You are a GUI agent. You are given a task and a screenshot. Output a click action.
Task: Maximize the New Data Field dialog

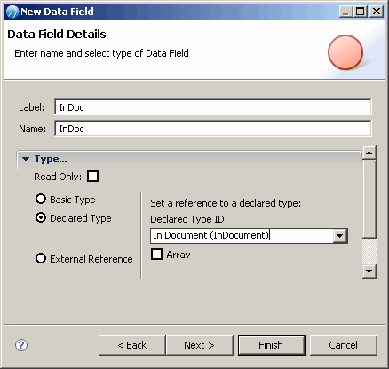[x=361, y=12]
